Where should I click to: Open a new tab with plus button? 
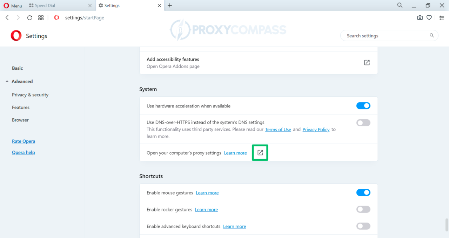[170, 5]
